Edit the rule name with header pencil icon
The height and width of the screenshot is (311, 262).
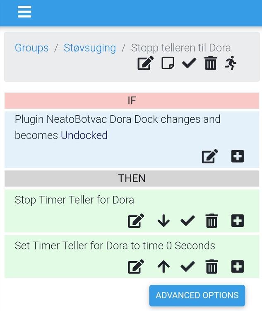(x=145, y=63)
